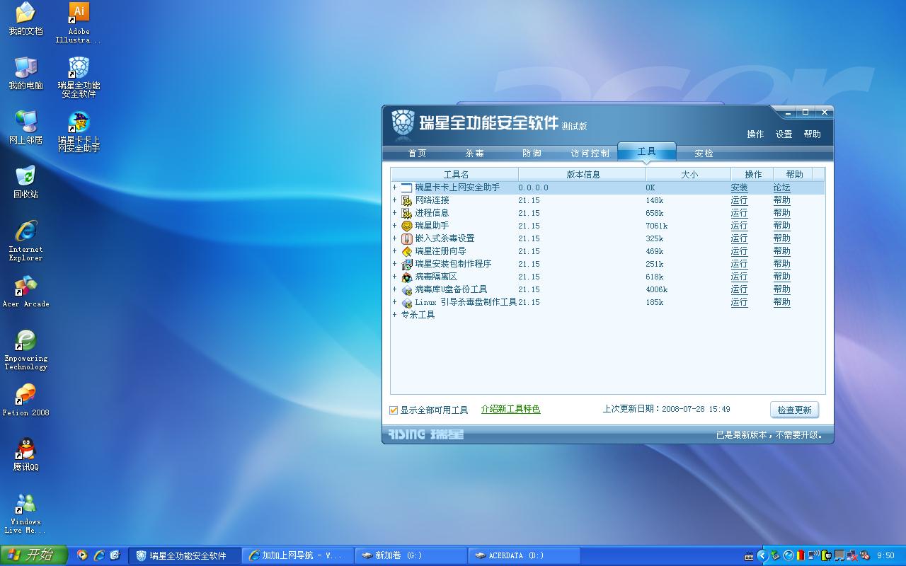Viewport: 906px width, 566px height.
Task: Open the 介绍新工具特色 link
Action: pyautogui.click(x=510, y=409)
